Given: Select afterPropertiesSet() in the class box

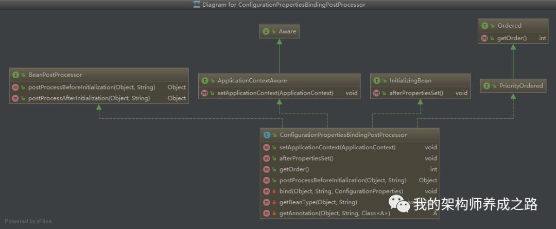Looking at the screenshot, I should coord(306,158).
